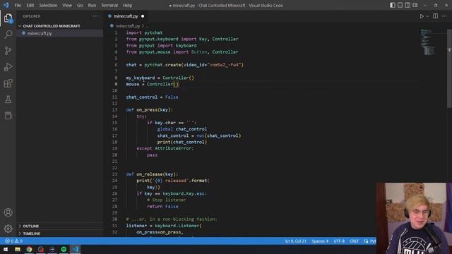Open the Go menu
452x254 pixels.
pos(80,5)
